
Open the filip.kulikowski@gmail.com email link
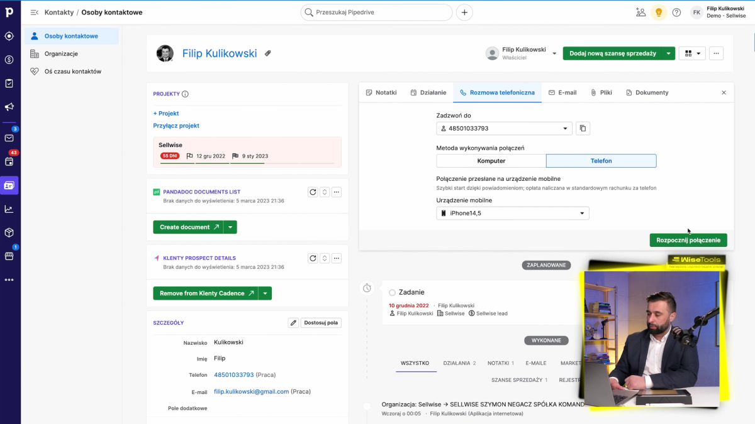(x=251, y=391)
